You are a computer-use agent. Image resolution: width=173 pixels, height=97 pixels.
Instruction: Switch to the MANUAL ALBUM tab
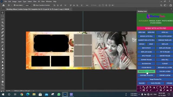point(155,21)
